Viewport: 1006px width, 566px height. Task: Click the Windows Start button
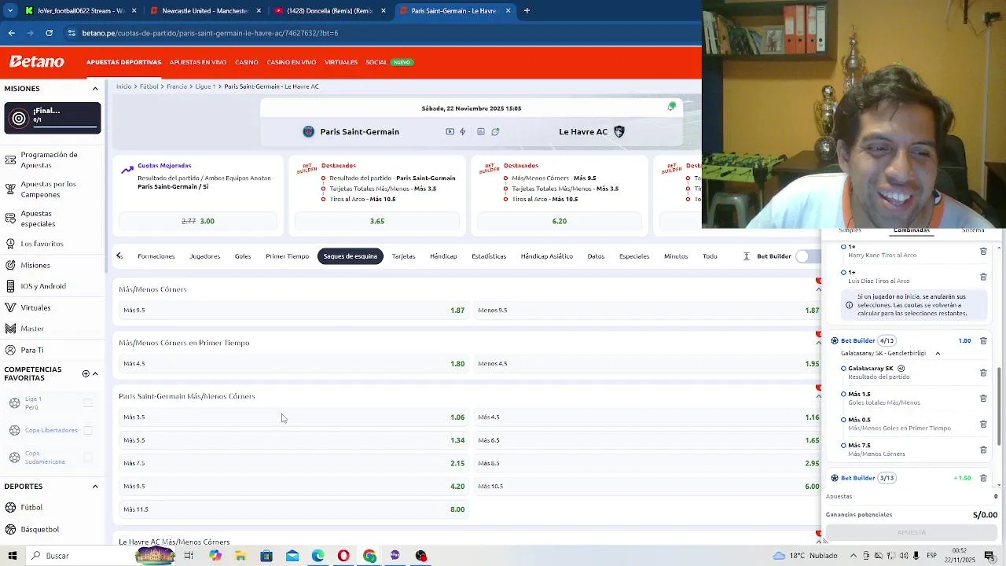[12, 556]
